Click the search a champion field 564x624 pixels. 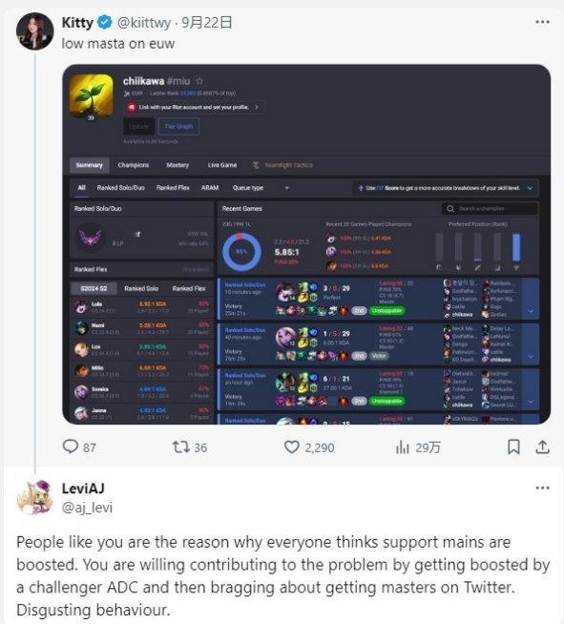point(490,209)
